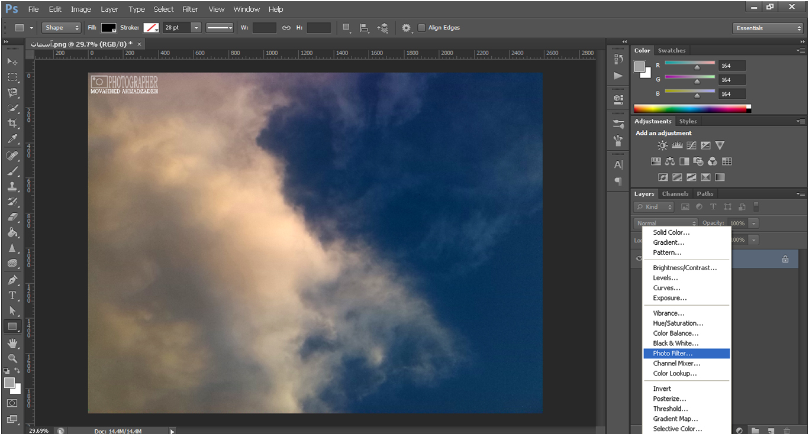Toggle the adjustment layer filter in Layers
This screenshot has height=434, width=809.
pos(699,207)
